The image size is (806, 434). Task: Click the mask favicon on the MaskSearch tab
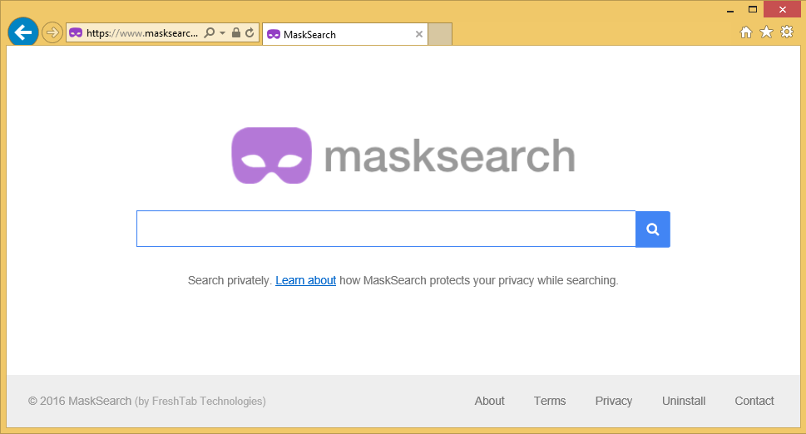[x=274, y=34]
